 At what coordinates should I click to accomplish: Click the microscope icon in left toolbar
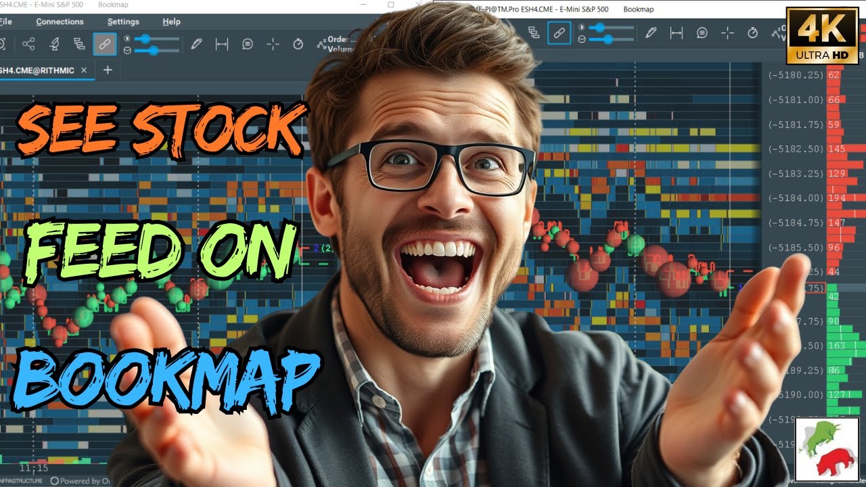click(x=55, y=44)
